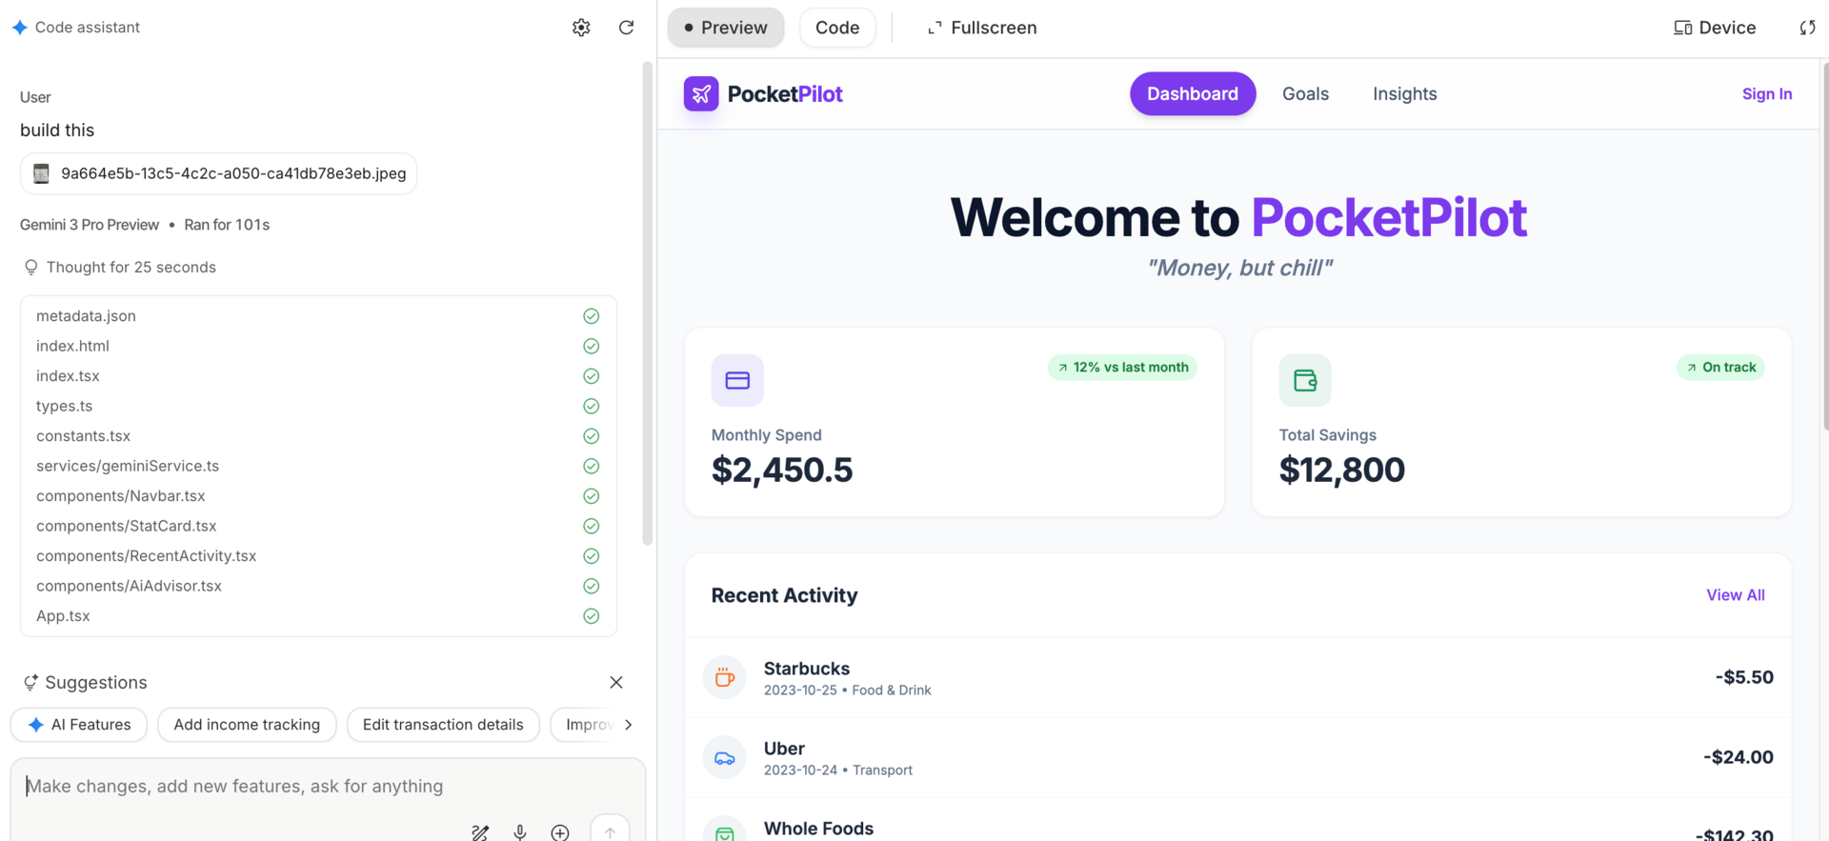Click the components/AiAdvisor.tsx file name
Viewport: 1829px width, 841px height.
tap(129, 586)
